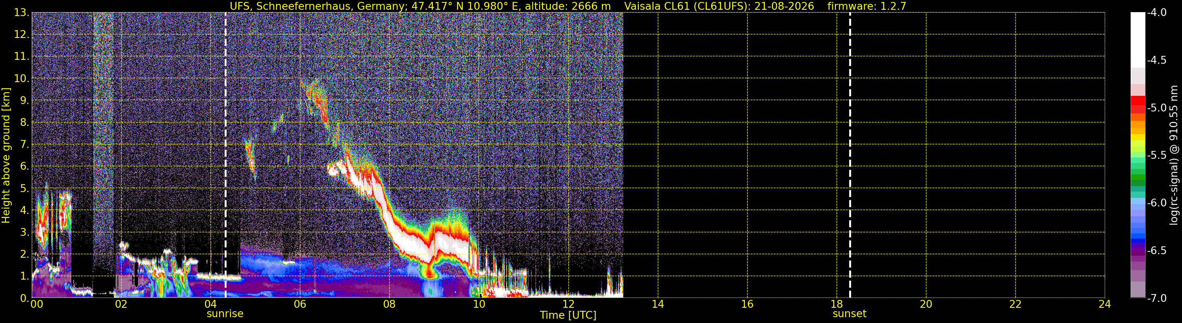Screen dimensions: 1182x323
Task: Click the '7.' height tick label
Action: 24,145
